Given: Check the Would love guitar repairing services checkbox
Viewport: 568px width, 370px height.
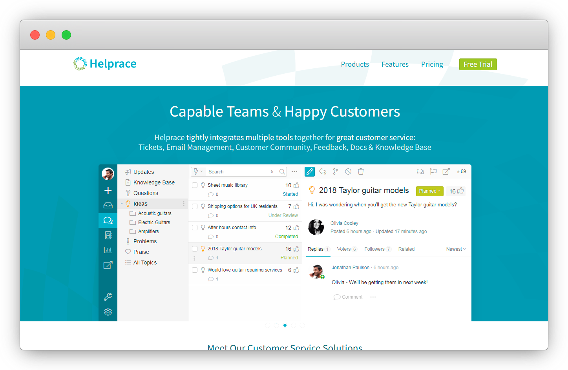Looking at the screenshot, I should click(x=195, y=270).
